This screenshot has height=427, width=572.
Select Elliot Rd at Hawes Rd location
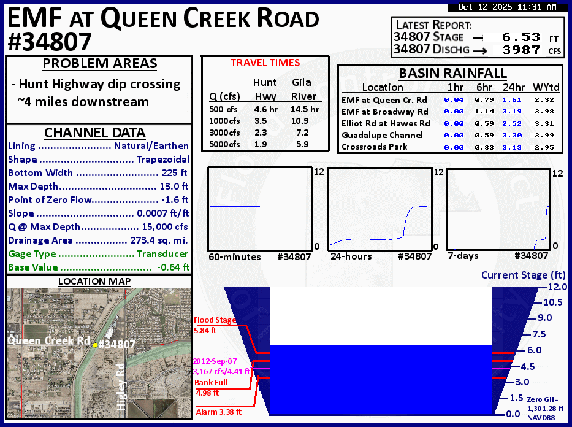coord(385,123)
